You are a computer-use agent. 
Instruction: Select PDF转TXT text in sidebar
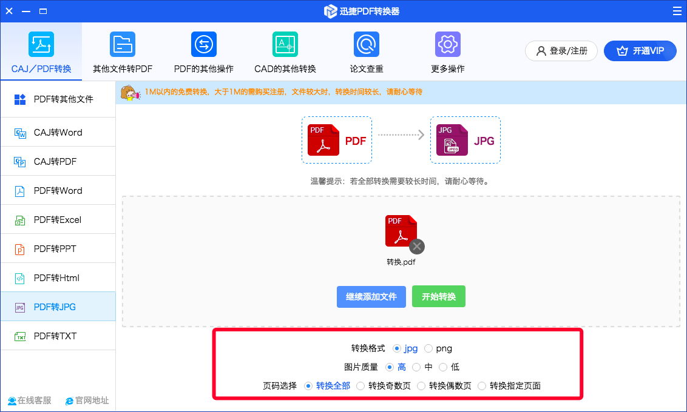click(55, 336)
